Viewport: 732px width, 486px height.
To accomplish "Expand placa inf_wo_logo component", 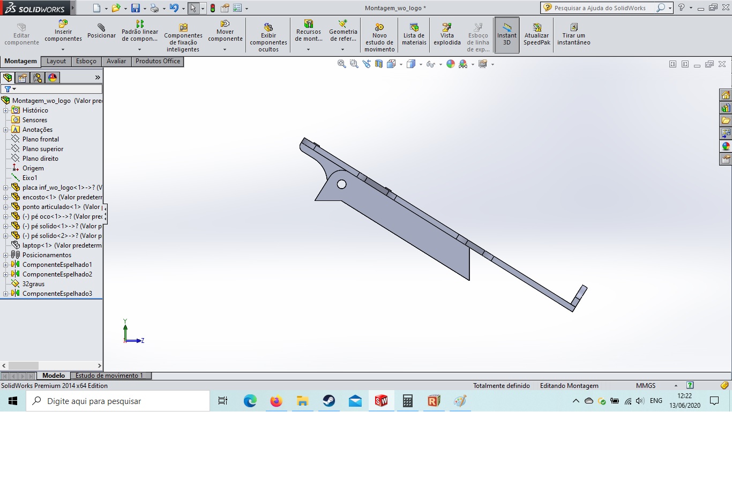I will tap(5, 188).
